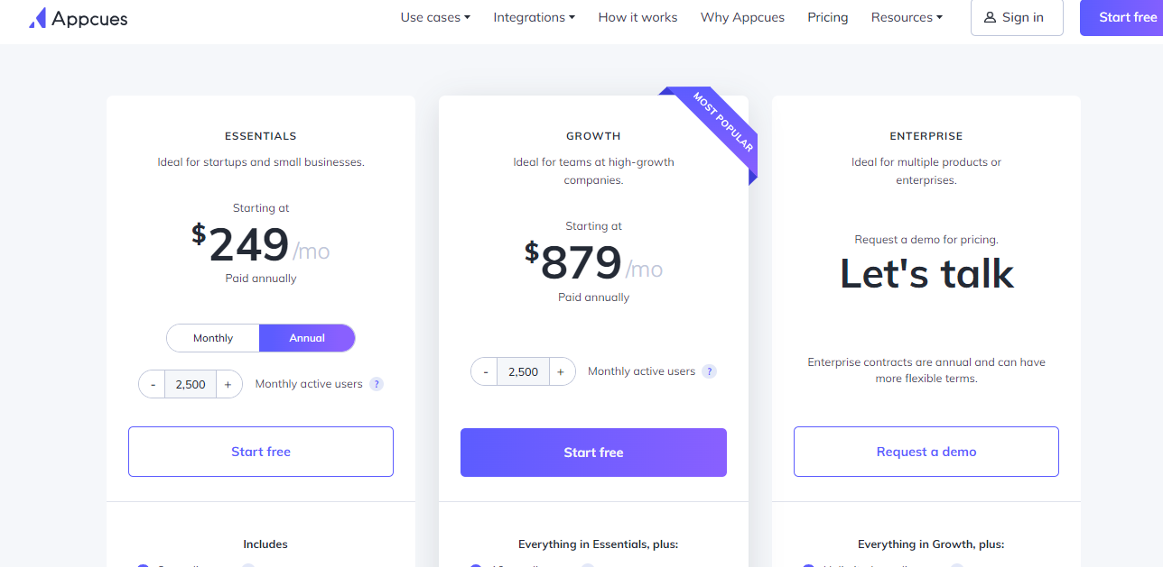Image resolution: width=1163 pixels, height=567 pixels.
Task: Increase Growth active users with plus button
Action: [x=561, y=370]
